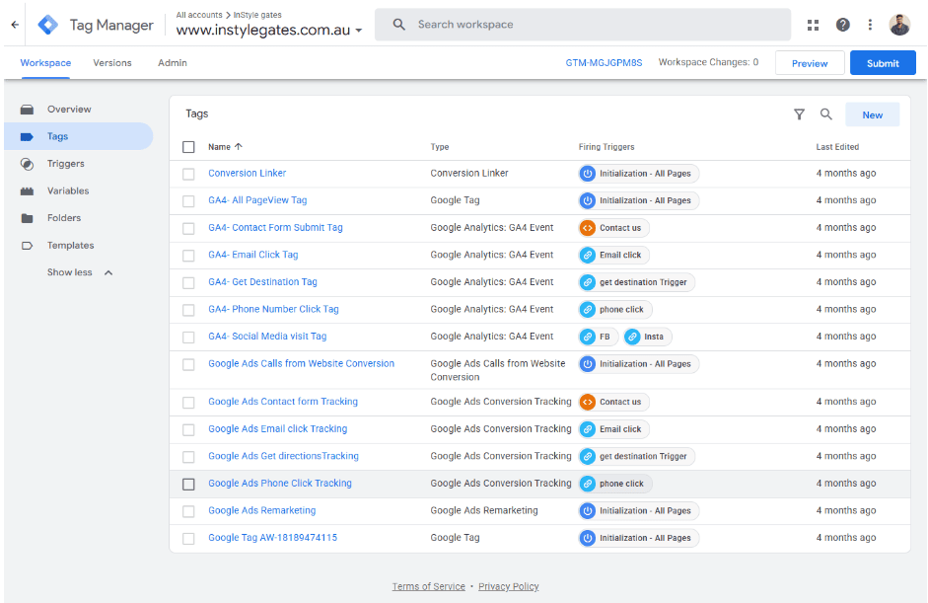Click the Contact us trigger icon for GA4- Contact Form Submit Tag
928x603 pixels.
[587, 228]
